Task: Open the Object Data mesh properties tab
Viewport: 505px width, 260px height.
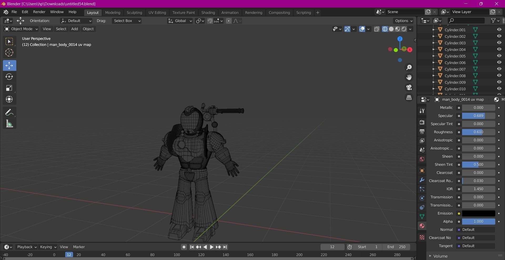Action: (x=422, y=216)
